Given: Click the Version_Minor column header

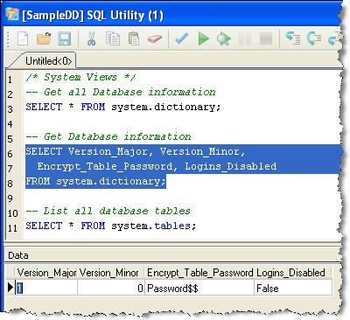Looking at the screenshot, I should (111, 273).
